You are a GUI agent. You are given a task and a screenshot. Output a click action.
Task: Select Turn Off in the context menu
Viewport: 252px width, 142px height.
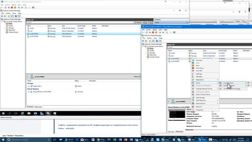(199, 71)
